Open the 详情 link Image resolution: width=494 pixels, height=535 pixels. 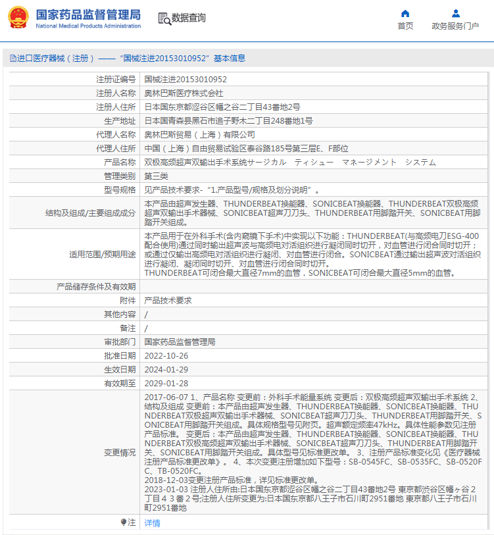pos(152,522)
